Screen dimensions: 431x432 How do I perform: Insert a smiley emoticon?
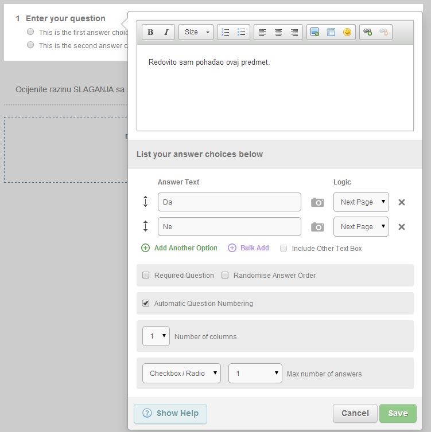click(x=347, y=32)
